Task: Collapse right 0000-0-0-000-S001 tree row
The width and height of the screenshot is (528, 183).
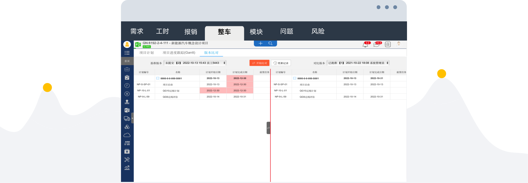Action: (x=295, y=78)
